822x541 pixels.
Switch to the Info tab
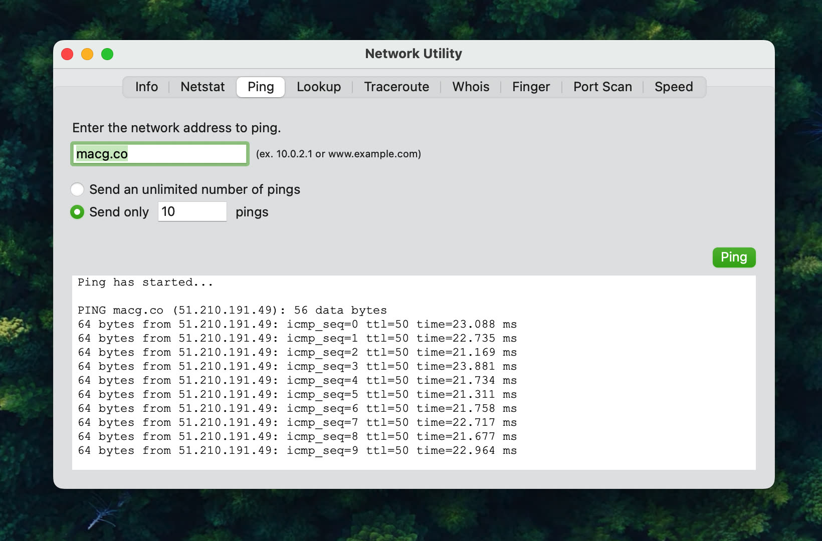click(x=146, y=87)
